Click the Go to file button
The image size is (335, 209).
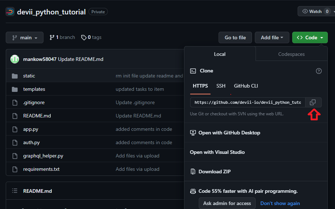[235, 37]
